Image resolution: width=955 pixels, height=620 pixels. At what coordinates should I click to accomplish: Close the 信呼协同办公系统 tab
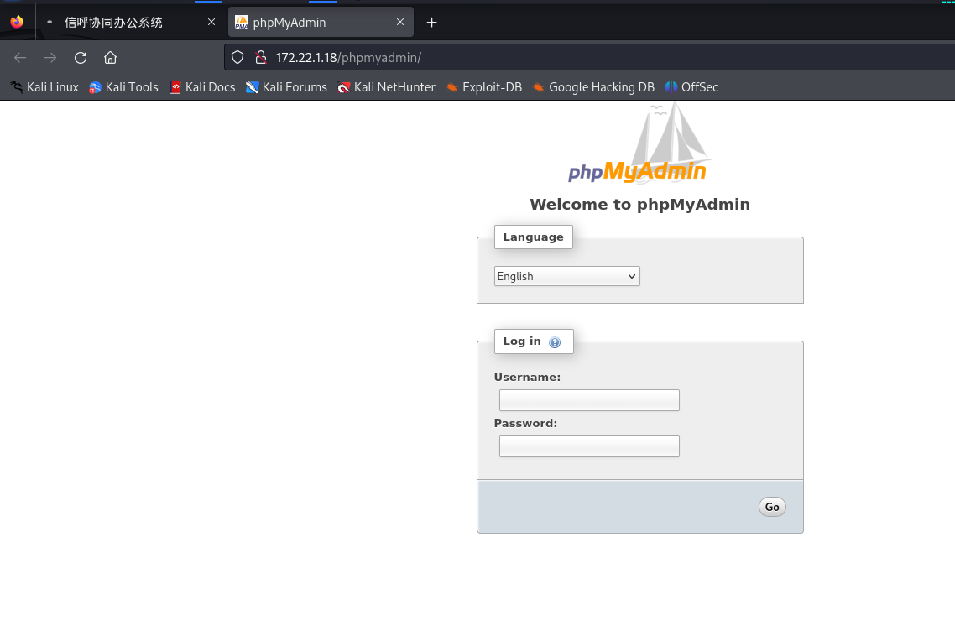click(x=211, y=22)
